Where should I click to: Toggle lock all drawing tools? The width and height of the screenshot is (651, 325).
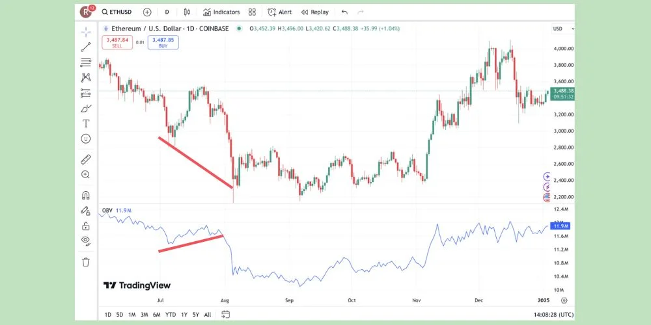86,226
